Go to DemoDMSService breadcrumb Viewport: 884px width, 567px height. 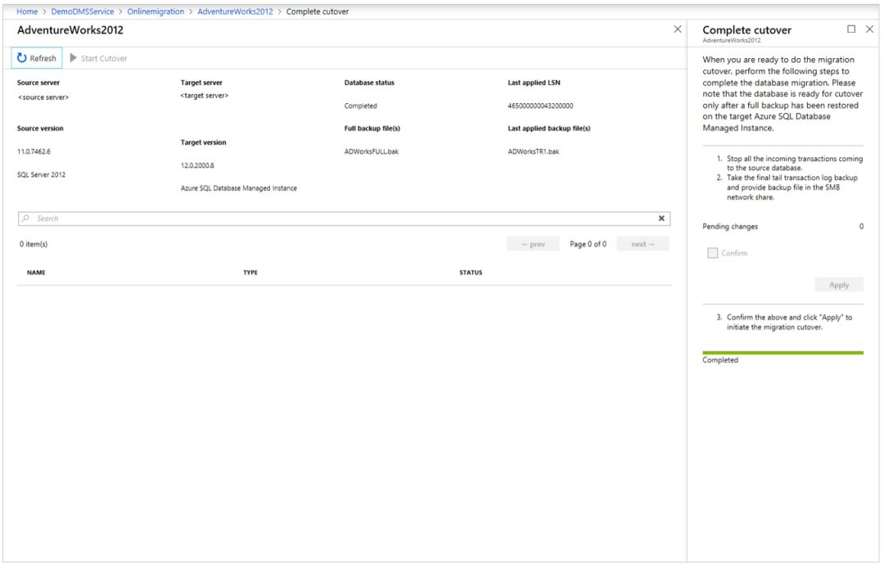click(83, 11)
